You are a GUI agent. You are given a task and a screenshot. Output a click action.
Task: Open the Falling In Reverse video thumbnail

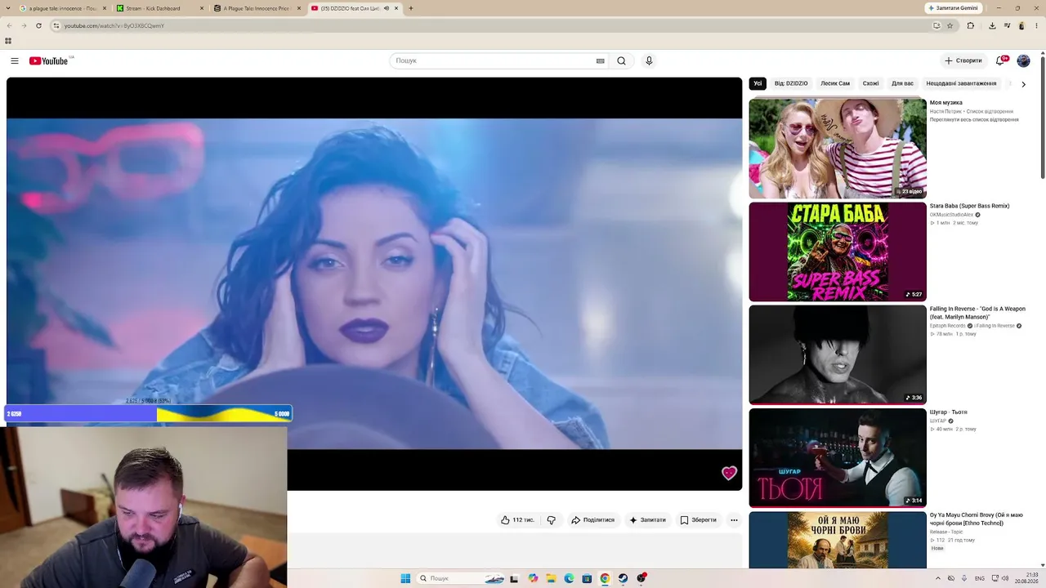pos(838,354)
